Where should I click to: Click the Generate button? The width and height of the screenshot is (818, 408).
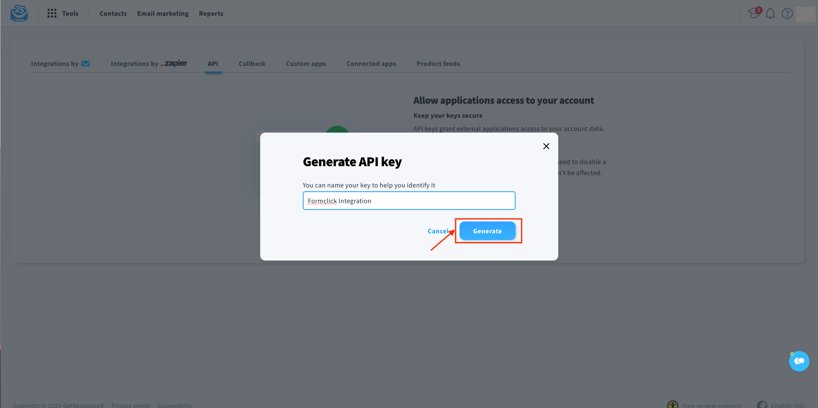(488, 231)
